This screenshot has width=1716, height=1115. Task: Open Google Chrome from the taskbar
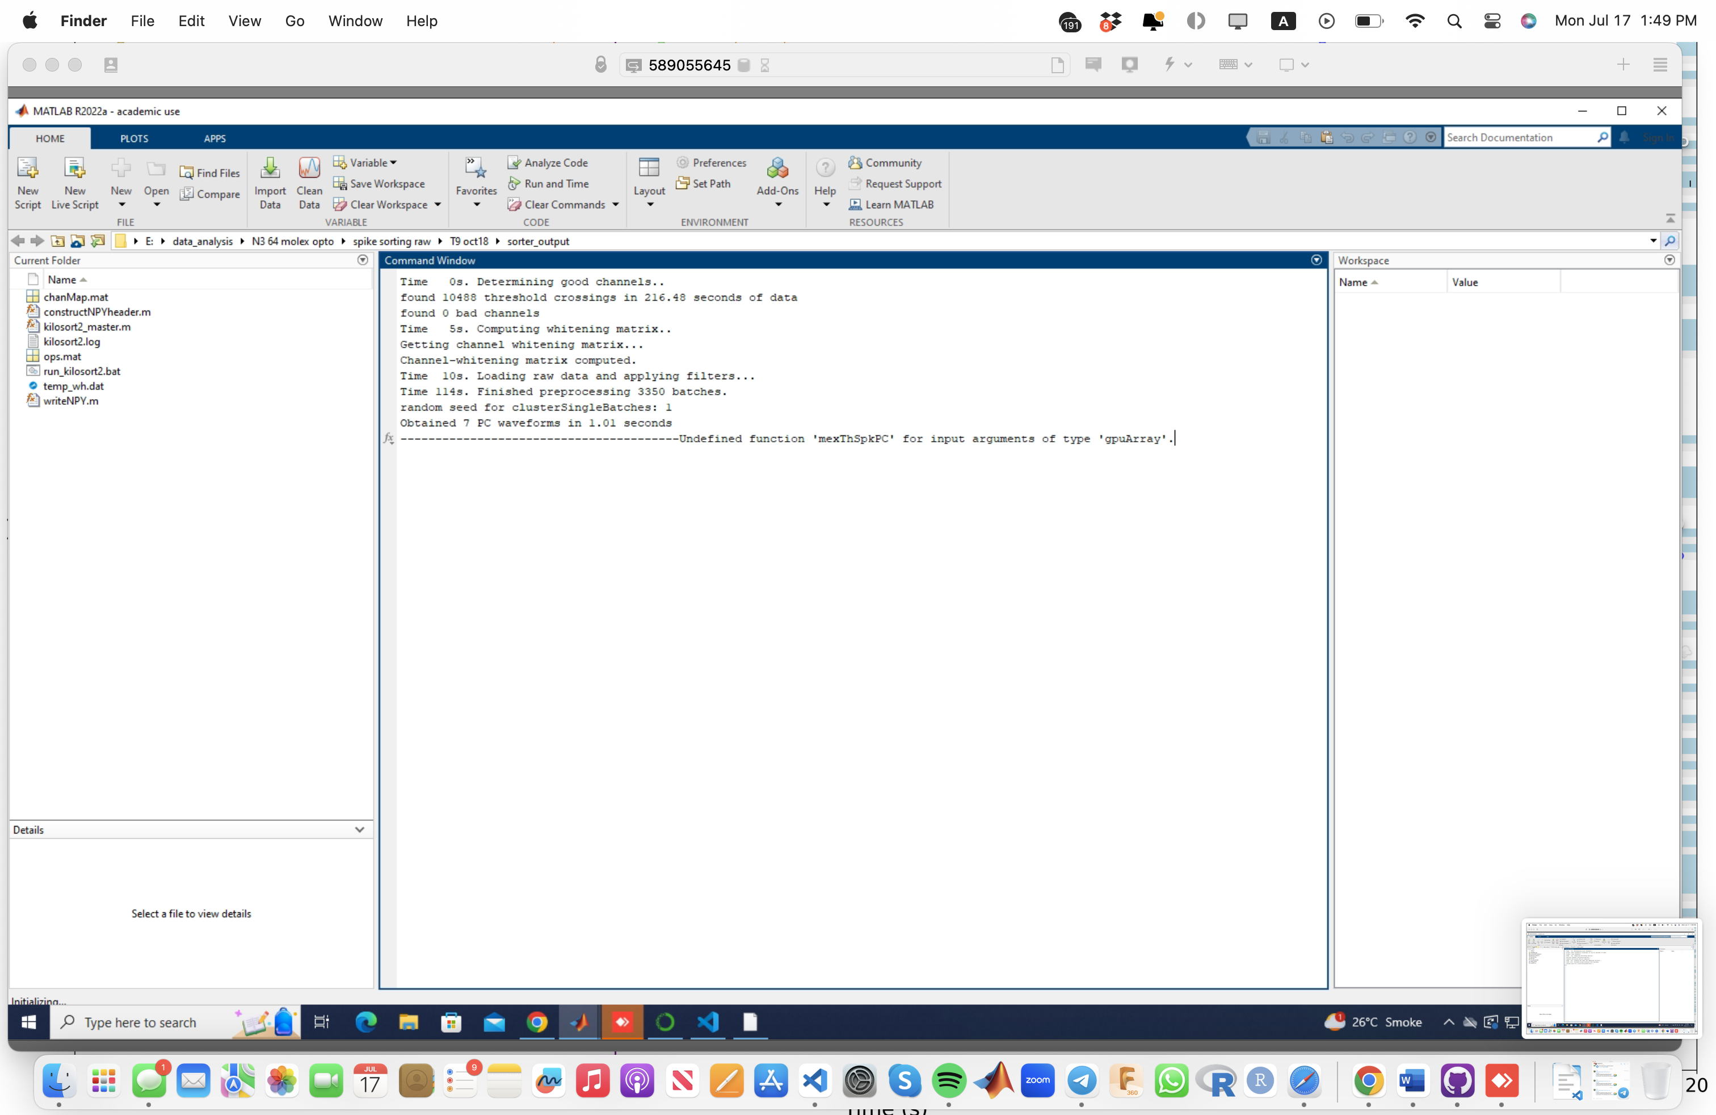point(537,1022)
